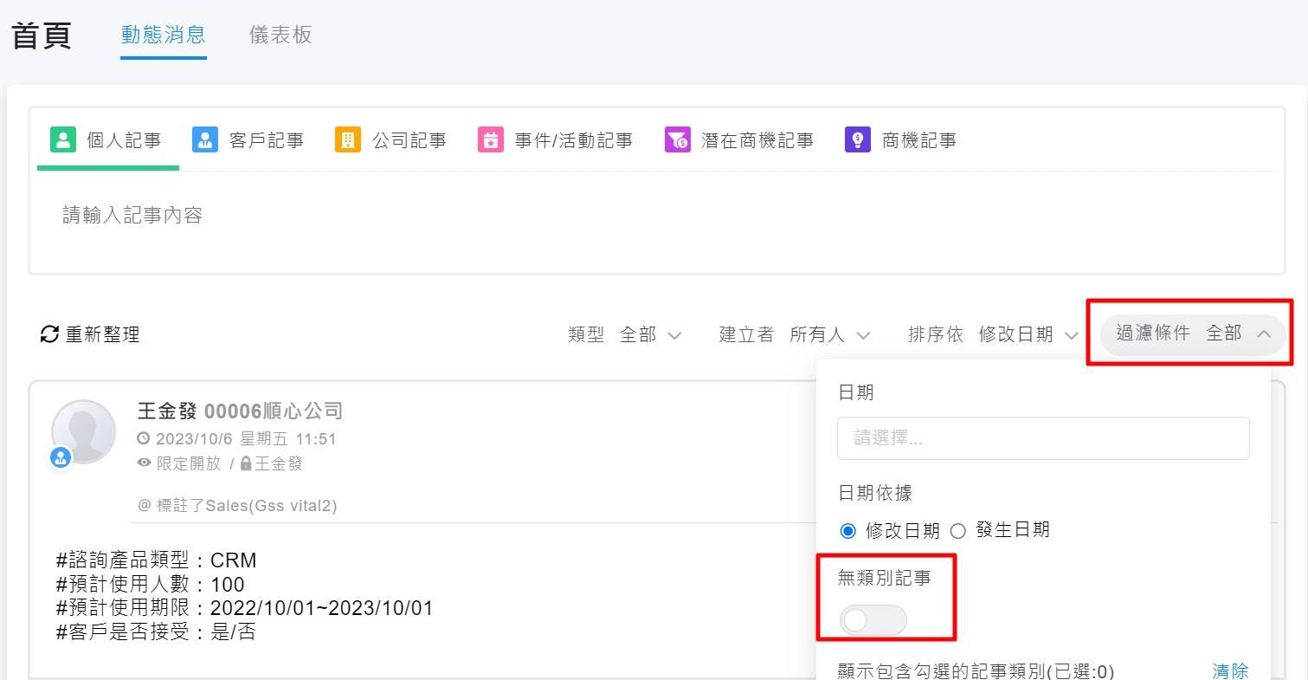
Task: Enable the 無類別記事 toggle switch
Action: click(x=873, y=620)
